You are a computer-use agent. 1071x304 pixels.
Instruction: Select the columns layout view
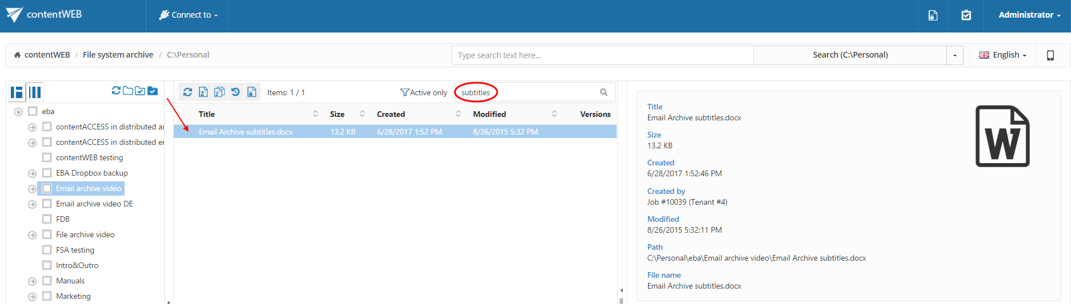tap(35, 92)
